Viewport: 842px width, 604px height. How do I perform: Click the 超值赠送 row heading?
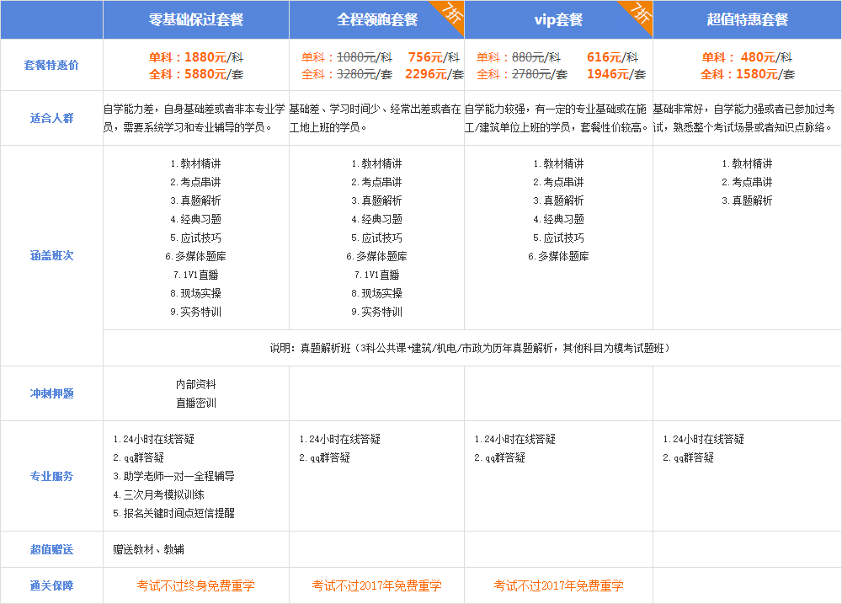coord(51,550)
